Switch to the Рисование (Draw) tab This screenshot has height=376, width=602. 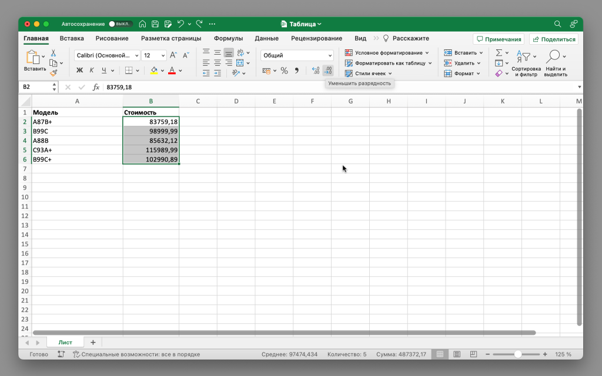(x=112, y=38)
